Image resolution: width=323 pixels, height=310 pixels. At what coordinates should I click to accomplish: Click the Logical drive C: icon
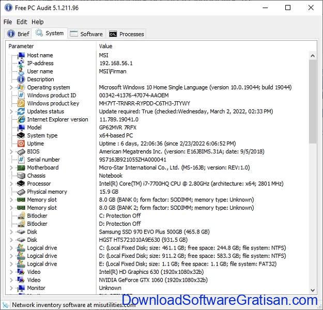21,248
